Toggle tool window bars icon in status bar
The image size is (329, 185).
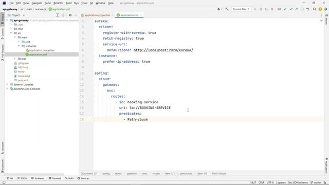tap(4, 183)
